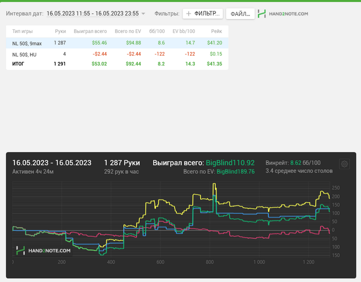Click the Фильтры label
The width and height of the screenshot is (361, 282).
point(167,13)
